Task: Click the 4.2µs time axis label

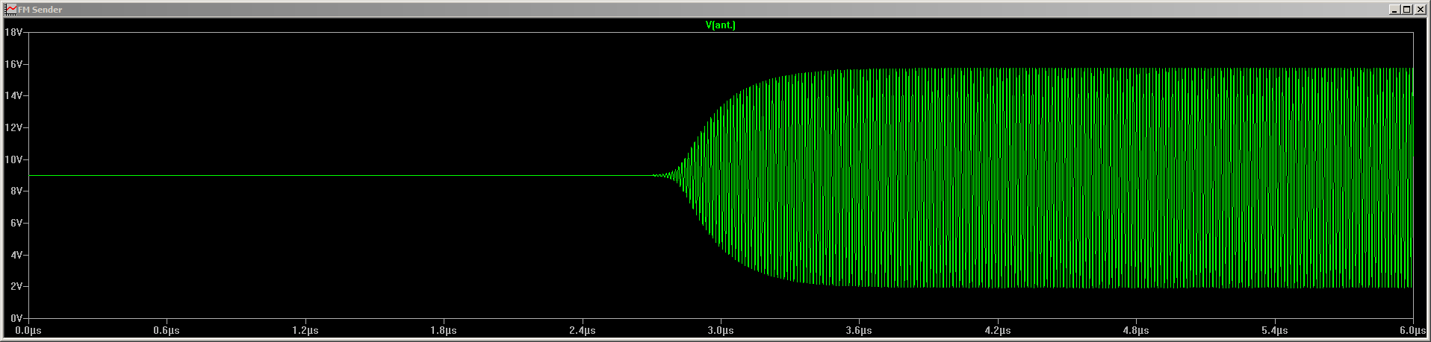Action: coord(998,330)
